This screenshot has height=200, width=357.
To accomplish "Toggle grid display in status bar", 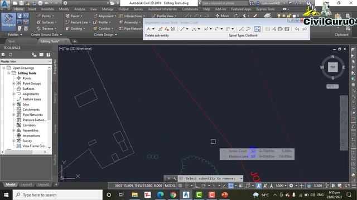I will pyautogui.click(x=180, y=186).
